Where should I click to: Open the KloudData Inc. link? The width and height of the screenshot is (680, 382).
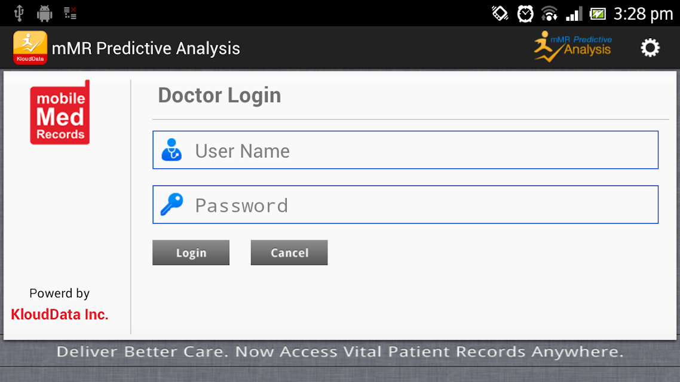[60, 315]
